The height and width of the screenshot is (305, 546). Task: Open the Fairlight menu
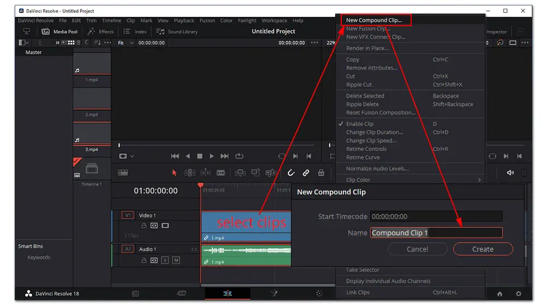(247, 21)
